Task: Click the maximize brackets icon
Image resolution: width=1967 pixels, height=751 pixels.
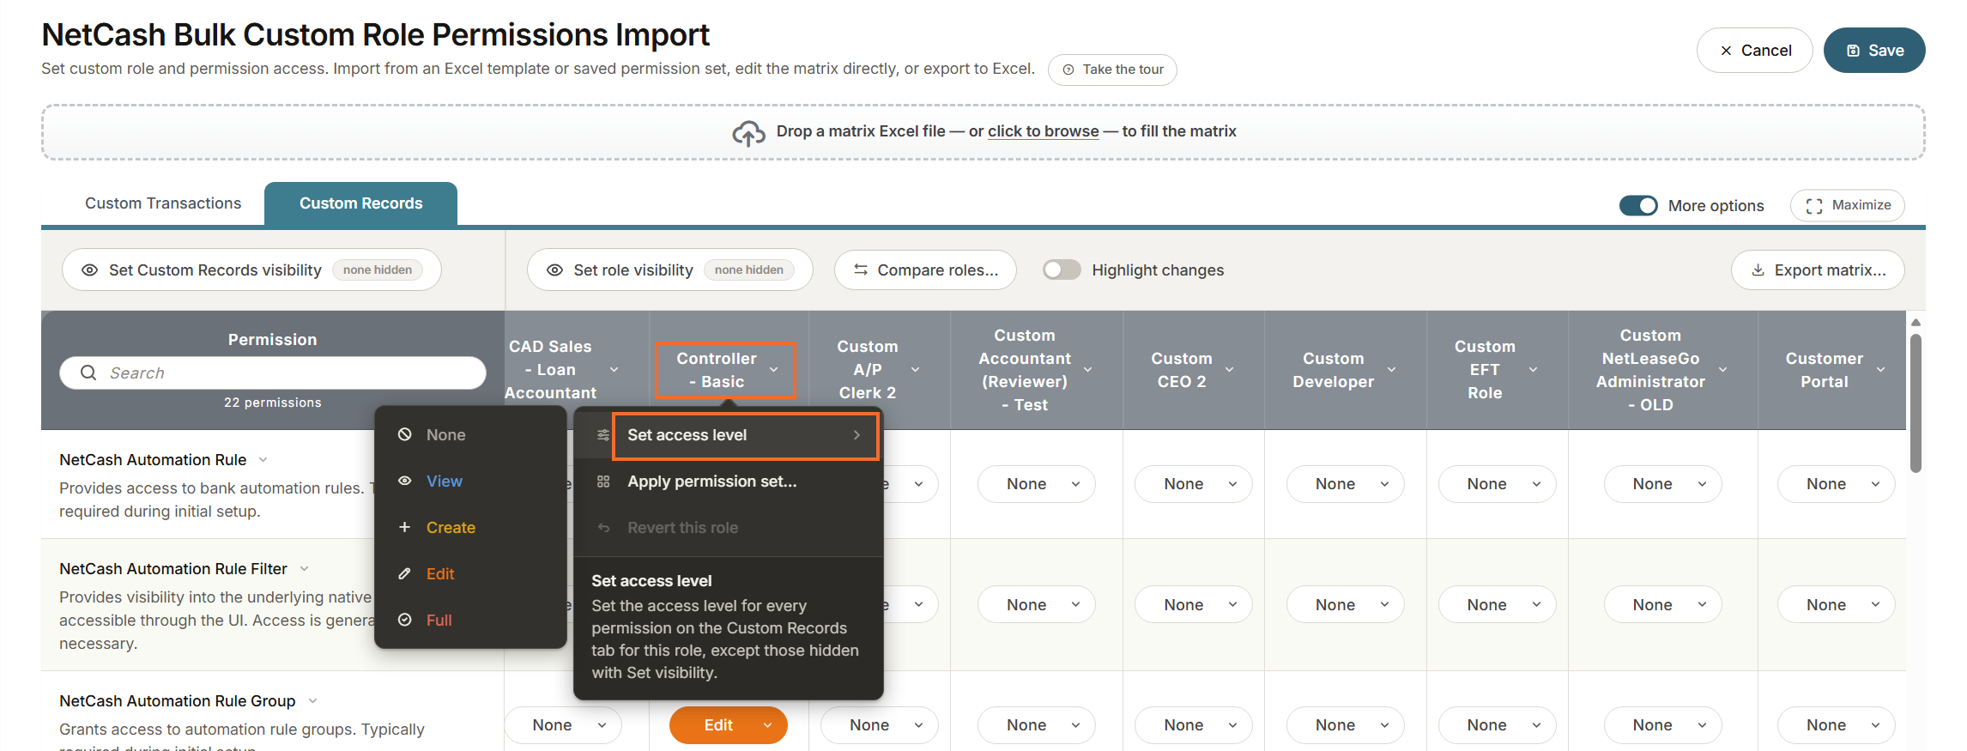Action: [1814, 206]
